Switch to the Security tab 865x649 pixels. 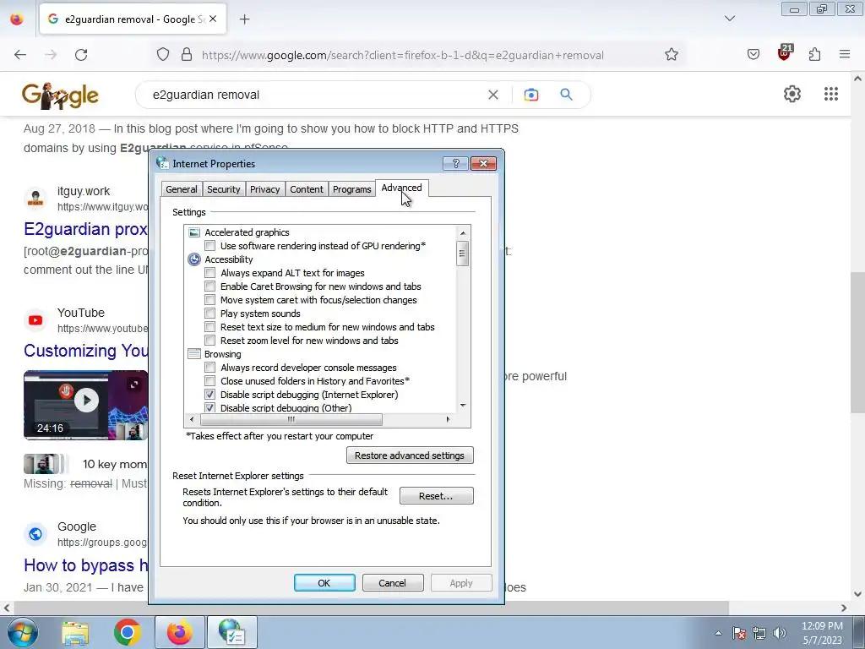tap(223, 189)
